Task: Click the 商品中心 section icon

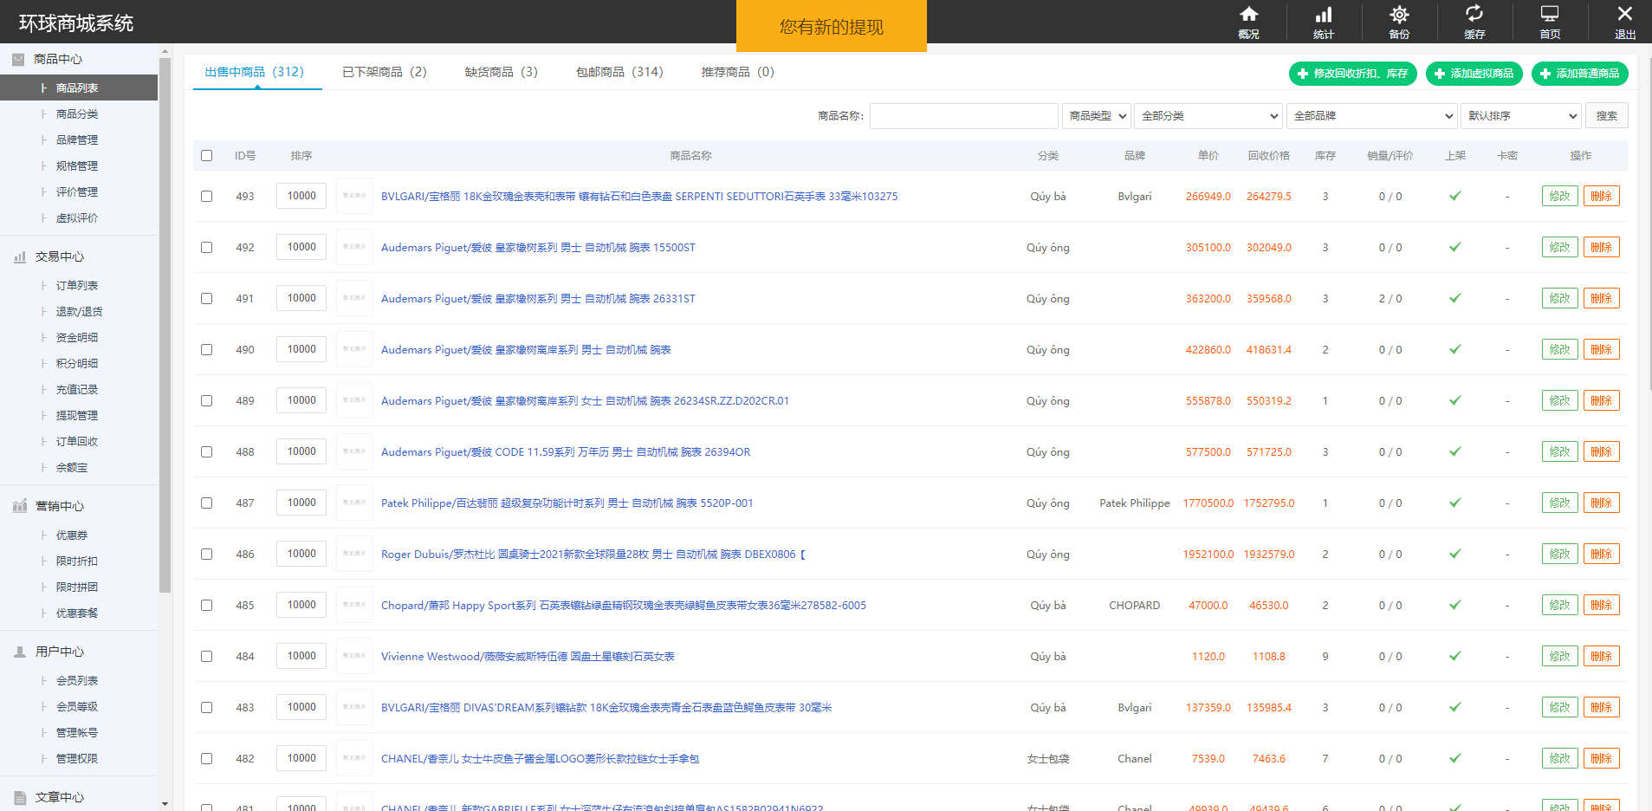Action: [x=18, y=59]
